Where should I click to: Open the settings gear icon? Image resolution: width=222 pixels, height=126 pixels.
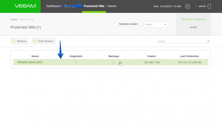(187, 6)
